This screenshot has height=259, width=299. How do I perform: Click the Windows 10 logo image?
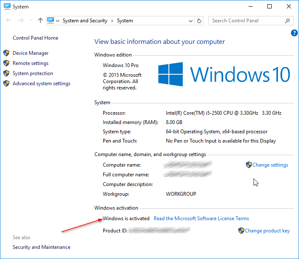pyautogui.click(x=224, y=74)
